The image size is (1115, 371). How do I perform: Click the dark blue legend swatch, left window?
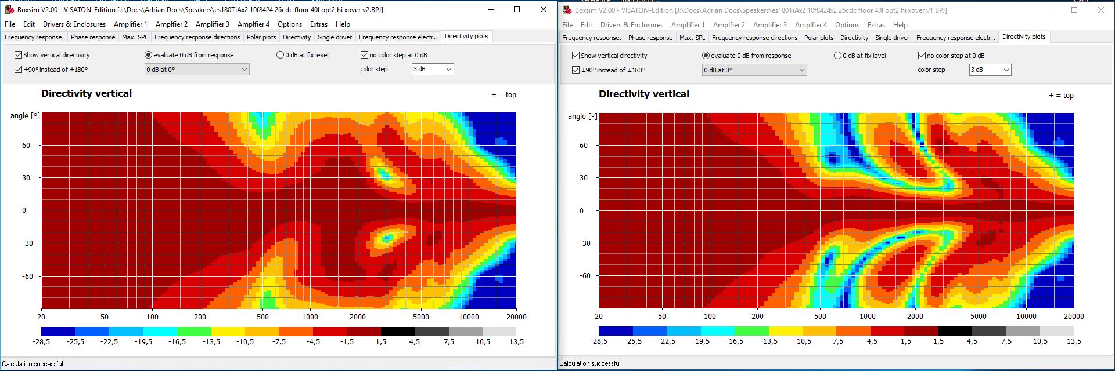pyautogui.click(x=58, y=331)
